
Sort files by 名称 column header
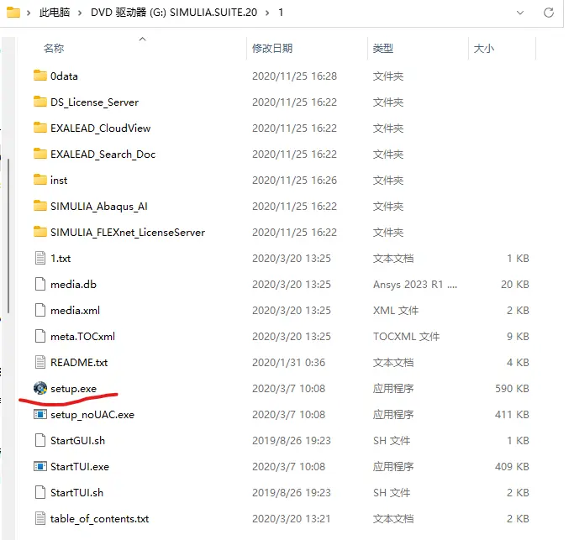54,49
